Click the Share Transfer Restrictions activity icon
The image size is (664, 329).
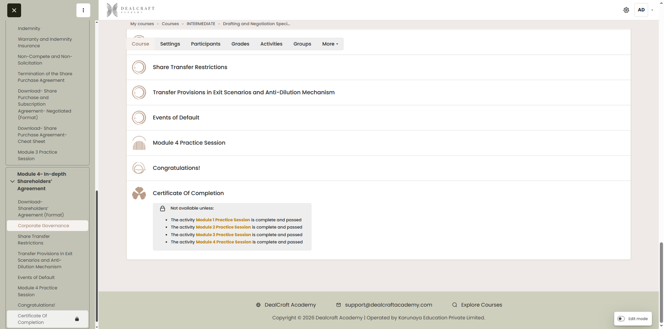(x=139, y=67)
